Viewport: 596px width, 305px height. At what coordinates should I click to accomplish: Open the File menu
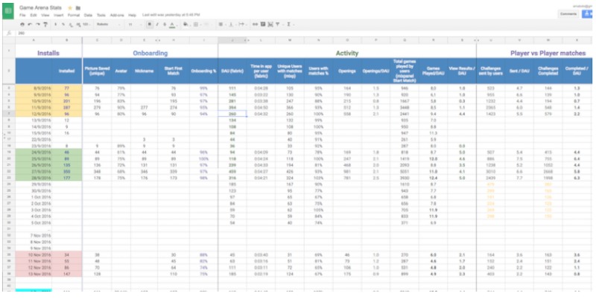click(x=22, y=15)
